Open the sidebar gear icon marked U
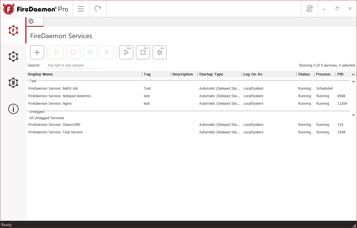357x228 pixels. pos(13,83)
